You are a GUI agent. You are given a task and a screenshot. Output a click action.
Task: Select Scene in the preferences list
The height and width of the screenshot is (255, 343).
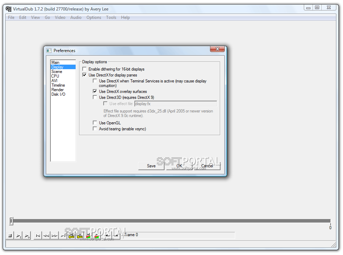click(x=63, y=72)
